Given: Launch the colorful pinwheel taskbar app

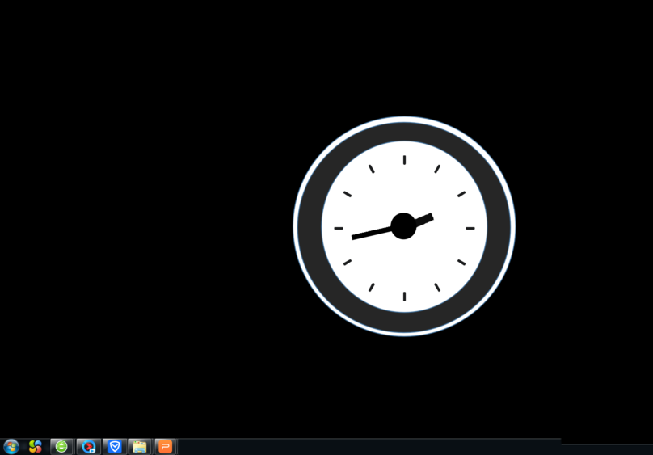Looking at the screenshot, I should [36, 446].
